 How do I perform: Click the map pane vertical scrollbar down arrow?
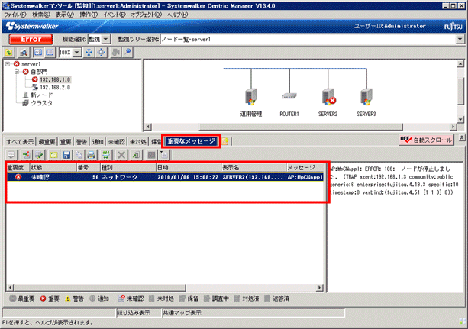click(460, 119)
